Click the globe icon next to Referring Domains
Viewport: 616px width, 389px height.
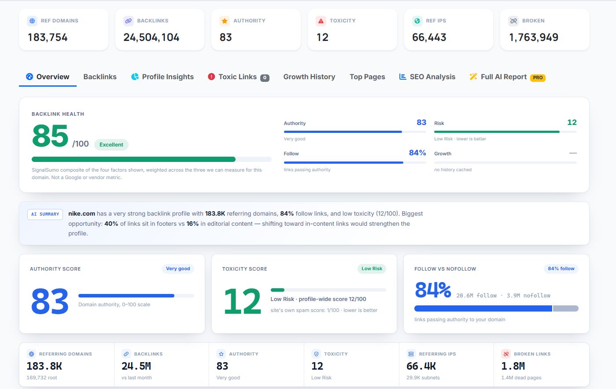31,354
